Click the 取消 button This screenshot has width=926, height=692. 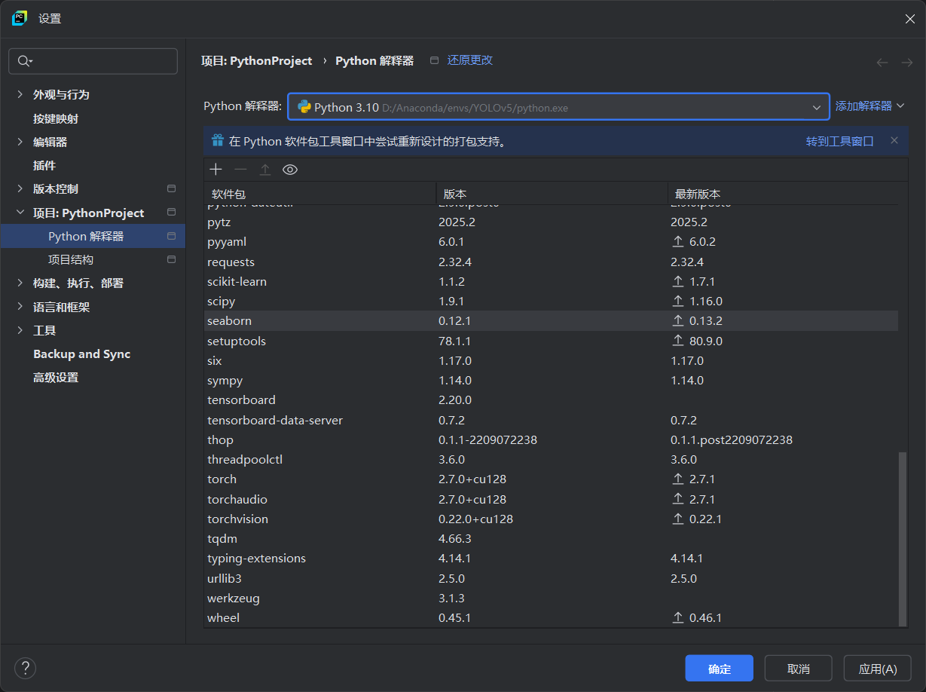[x=799, y=669]
